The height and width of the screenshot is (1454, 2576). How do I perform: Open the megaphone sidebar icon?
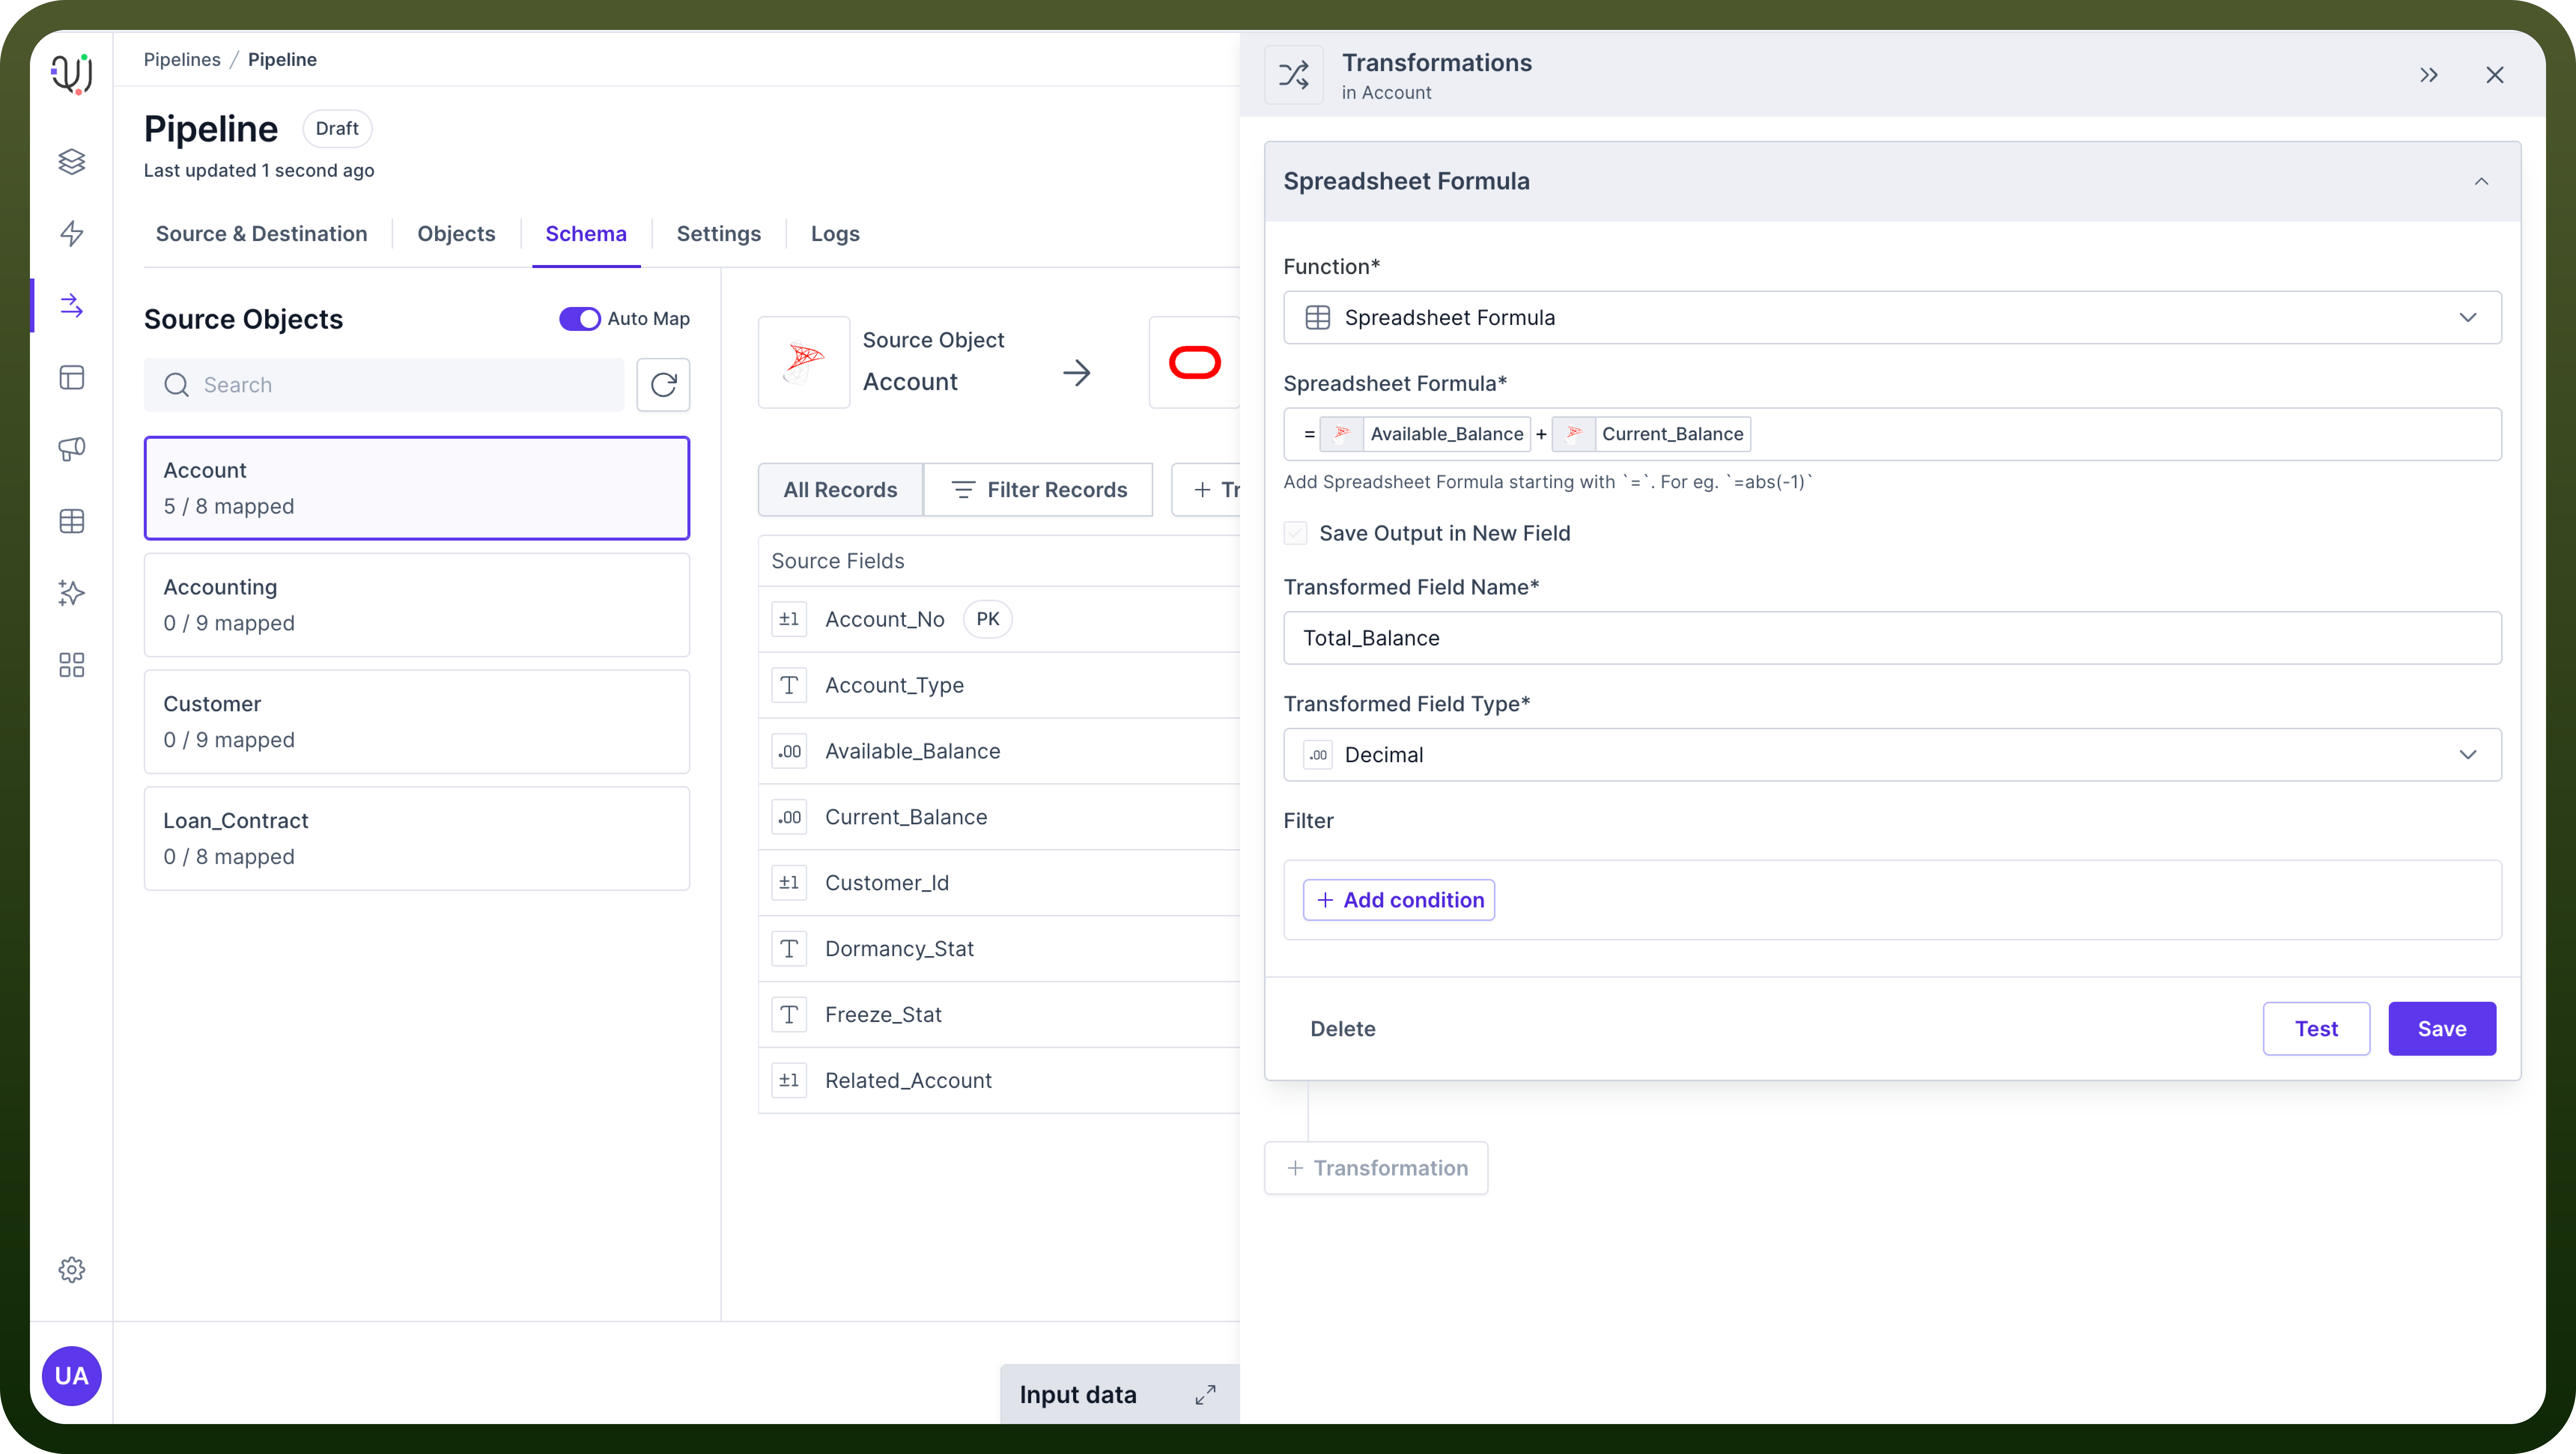pos(71,449)
